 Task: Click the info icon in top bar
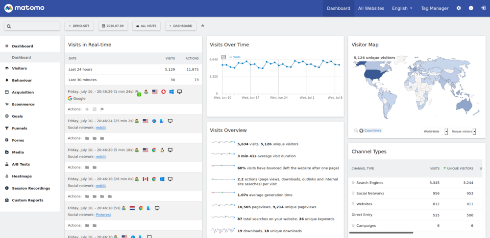pyautogui.click(x=471, y=8)
